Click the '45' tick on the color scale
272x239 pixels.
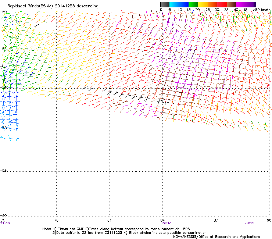point(245,10)
